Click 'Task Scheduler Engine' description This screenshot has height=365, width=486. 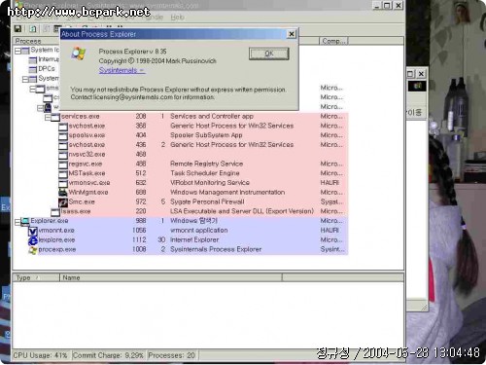[x=205, y=173]
